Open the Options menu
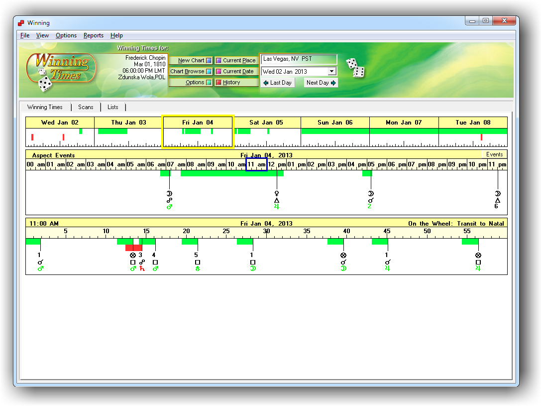The width and height of the screenshot is (541, 406). [66, 35]
